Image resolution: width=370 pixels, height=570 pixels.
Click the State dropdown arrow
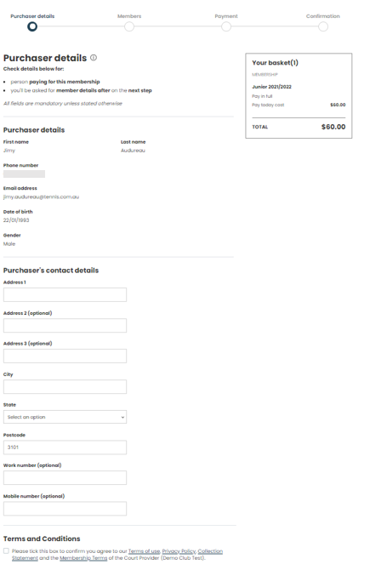[122, 418]
